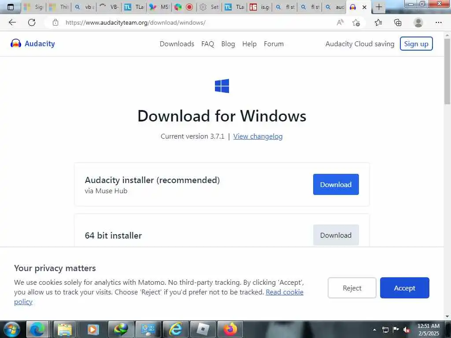Reload the page with the refresh icon
The height and width of the screenshot is (338, 451).
click(x=32, y=22)
